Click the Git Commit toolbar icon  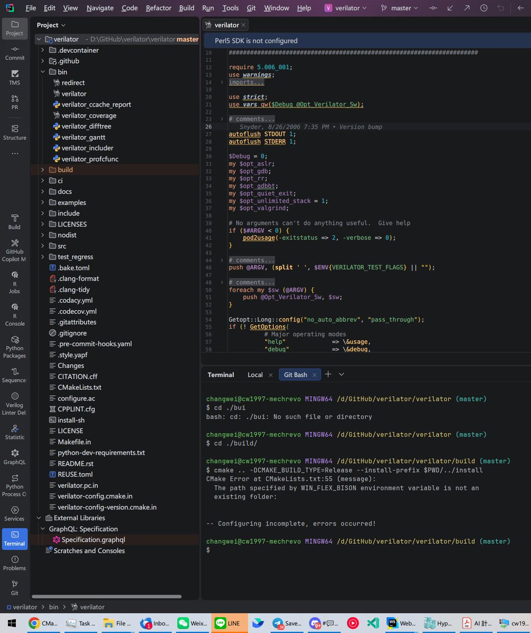pos(433,8)
